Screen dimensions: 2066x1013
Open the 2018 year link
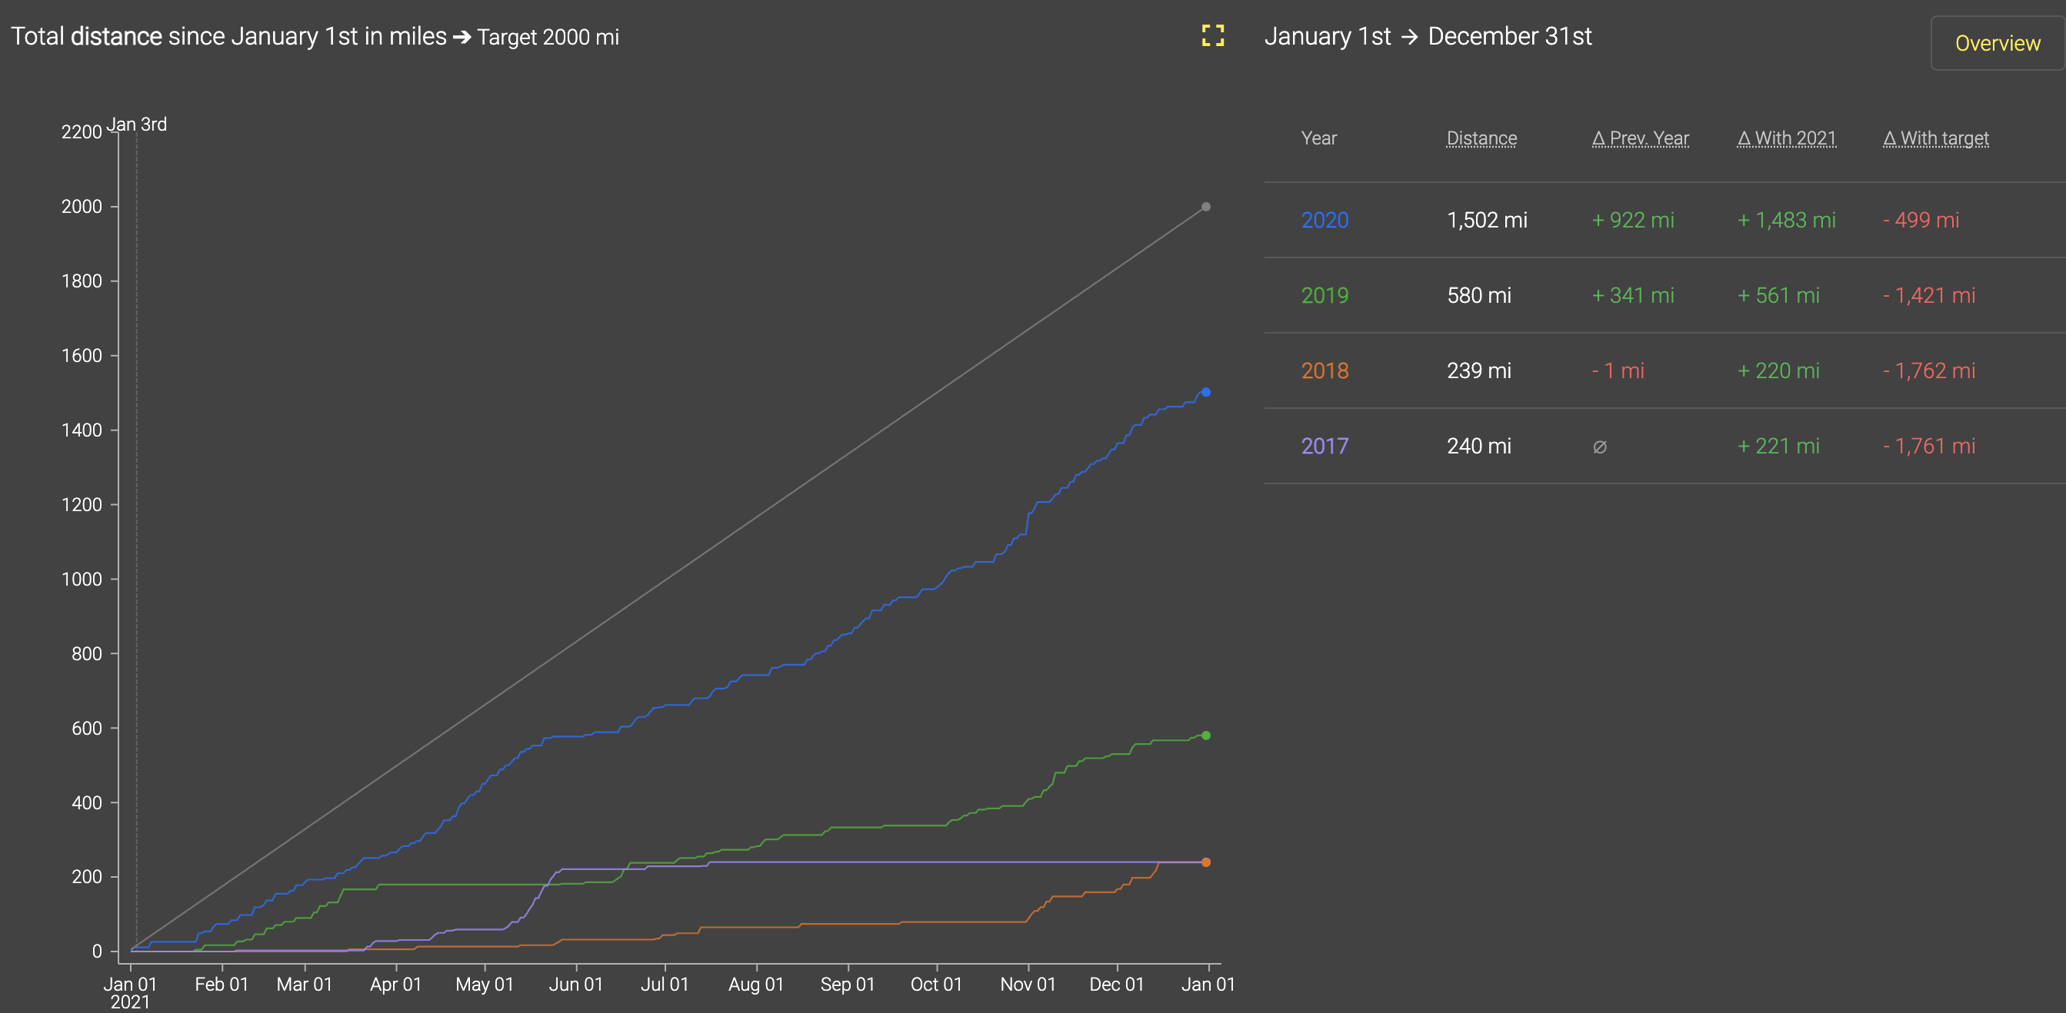(1325, 371)
